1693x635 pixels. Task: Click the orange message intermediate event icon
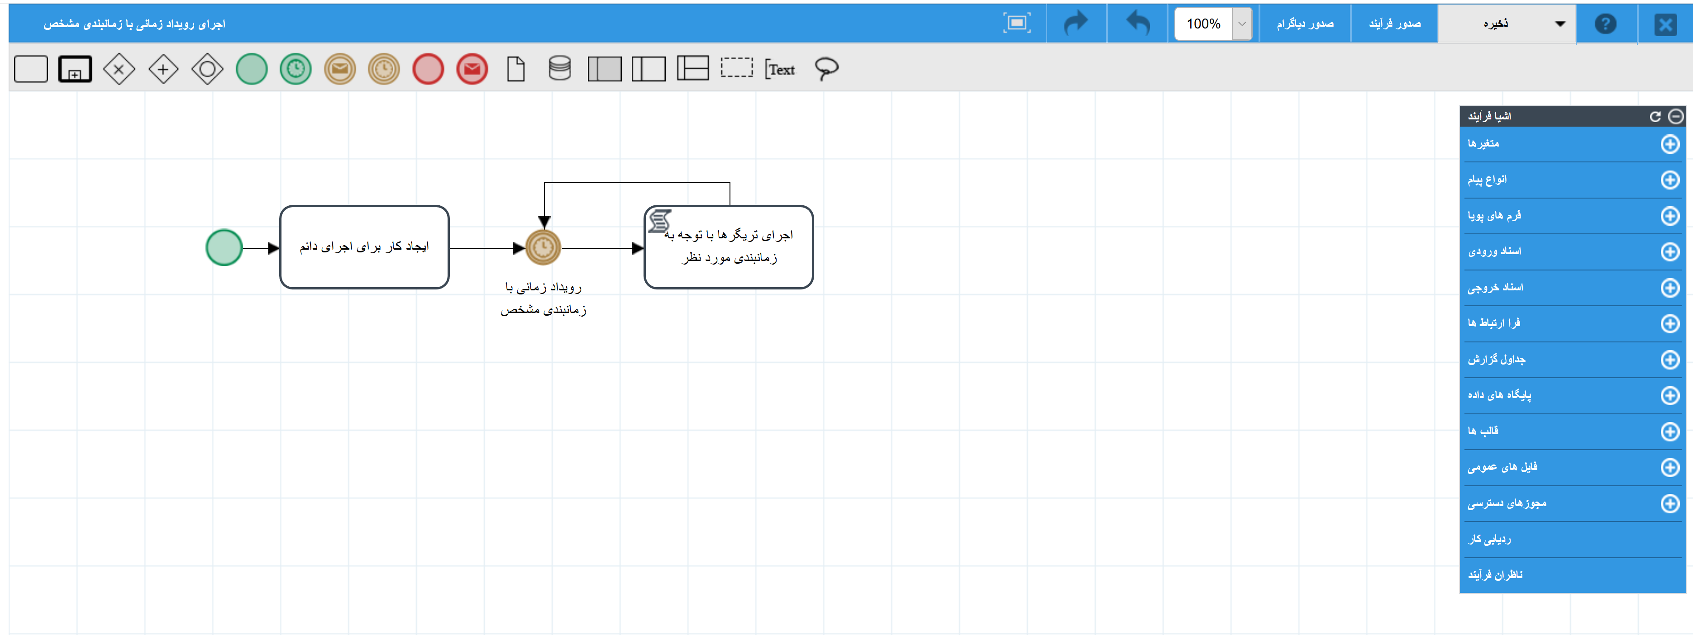340,69
